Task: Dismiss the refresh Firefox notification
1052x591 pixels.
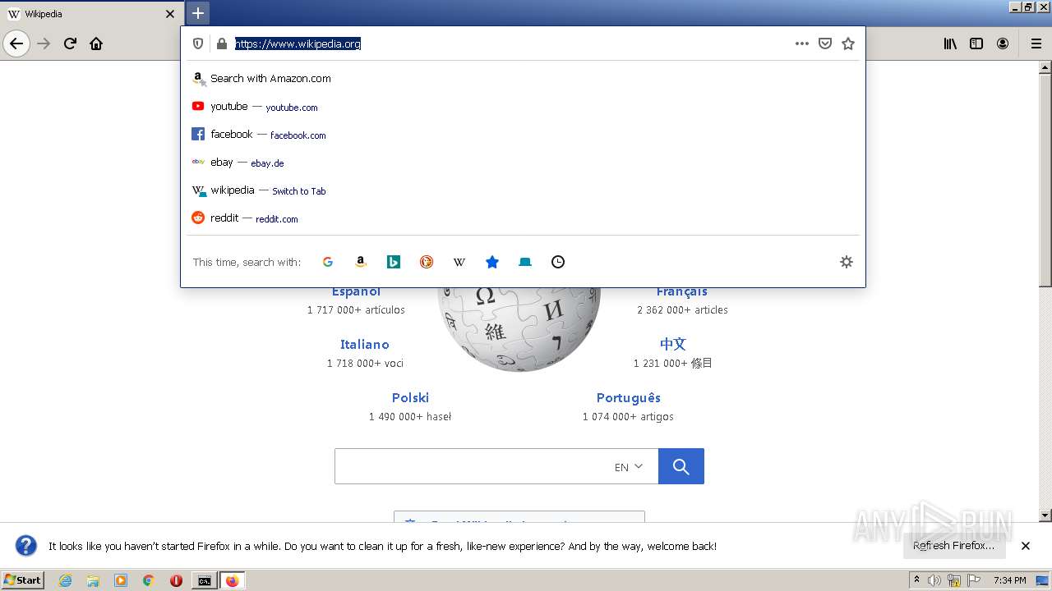Action: tap(1026, 546)
